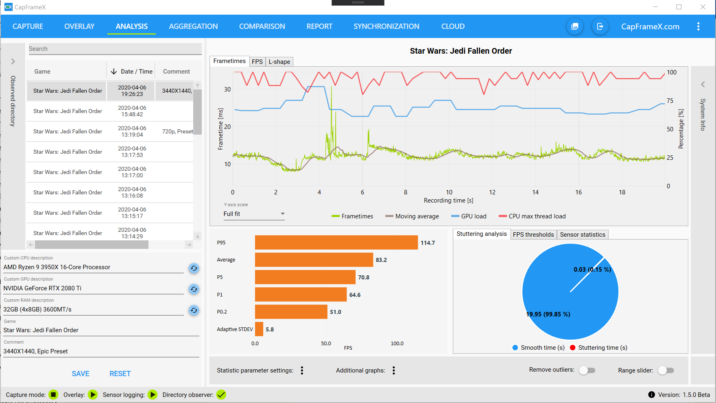Click the Date / Time sort arrow
This screenshot has height=403, width=716.
click(x=114, y=72)
